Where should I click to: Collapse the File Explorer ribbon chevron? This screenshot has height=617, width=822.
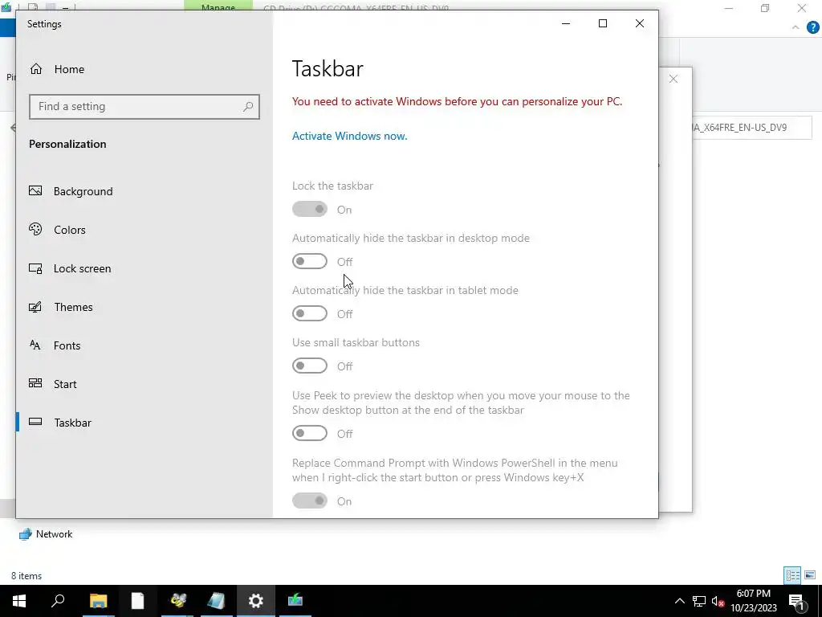(x=796, y=27)
